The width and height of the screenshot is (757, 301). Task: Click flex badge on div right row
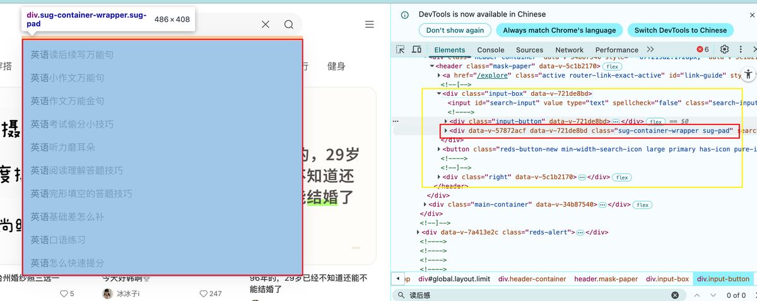click(x=622, y=177)
